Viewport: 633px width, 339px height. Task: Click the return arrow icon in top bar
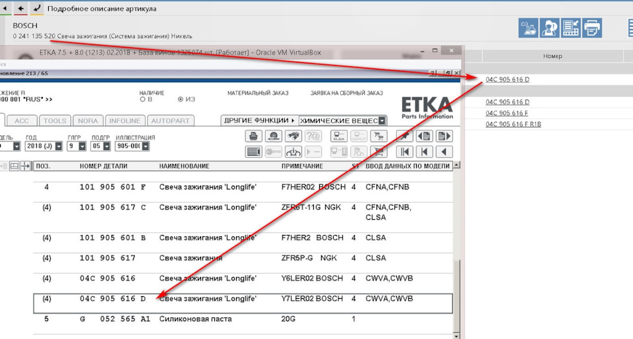coord(37,8)
